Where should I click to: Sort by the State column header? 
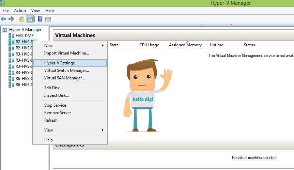click(x=122, y=45)
